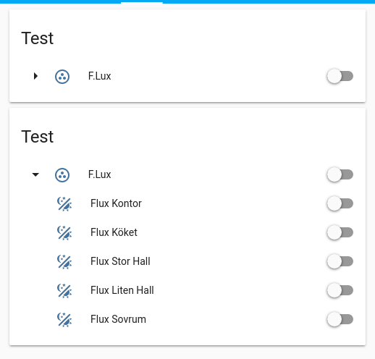This screenshot has width=375, height=359.
Task: Turn on the Flux Sovrum toggle
Action: click(x=340, y=319)
